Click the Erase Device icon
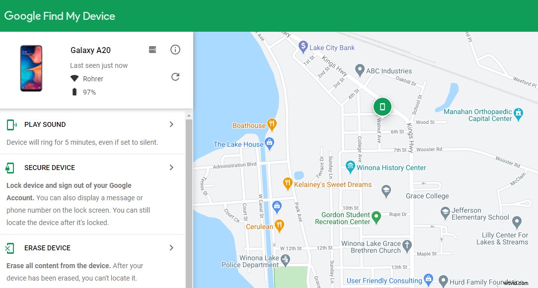Screen dimensions: 538x288 tap(10, 248)
